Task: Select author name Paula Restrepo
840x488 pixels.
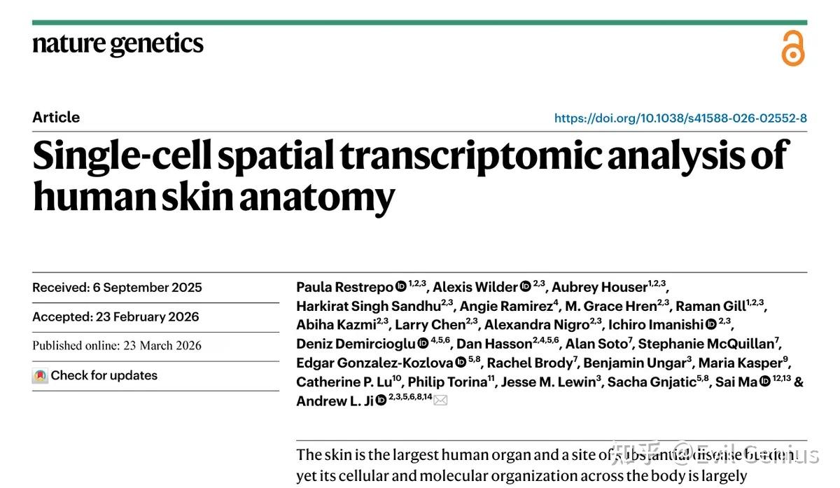Action: [x=345, y=287]
